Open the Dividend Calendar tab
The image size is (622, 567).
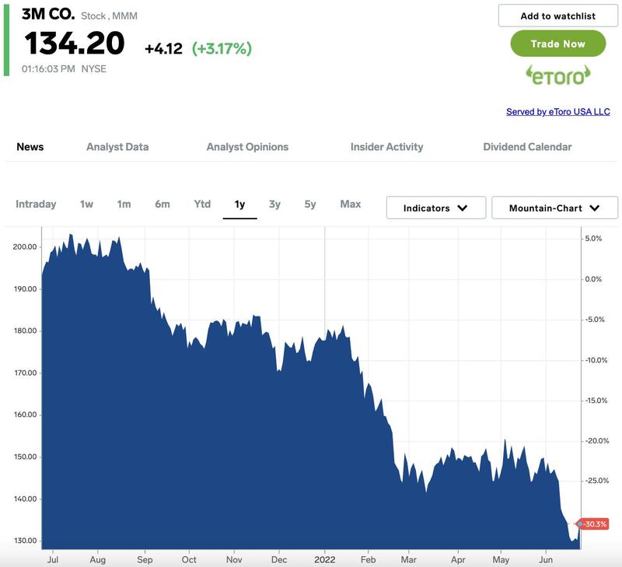click(x=527, y=147)
